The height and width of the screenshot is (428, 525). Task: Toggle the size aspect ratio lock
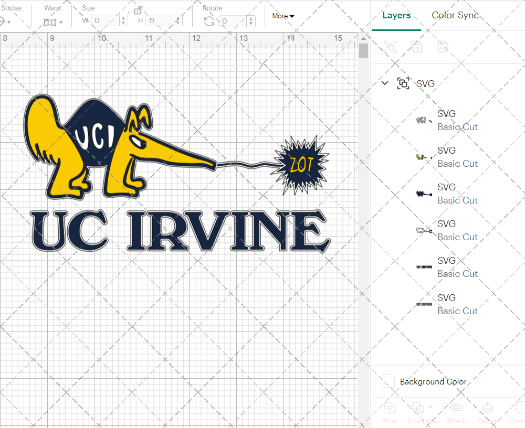(138, 12)
